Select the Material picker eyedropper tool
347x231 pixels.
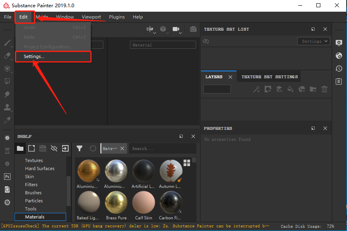(7, 120)
